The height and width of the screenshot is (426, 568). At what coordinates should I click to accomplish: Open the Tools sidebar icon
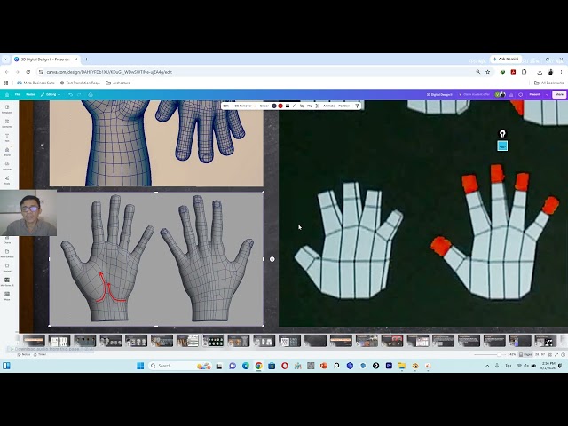click(7, 180)
